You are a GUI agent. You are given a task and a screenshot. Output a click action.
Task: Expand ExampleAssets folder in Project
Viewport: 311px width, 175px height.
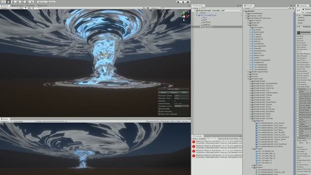[246, 14]
